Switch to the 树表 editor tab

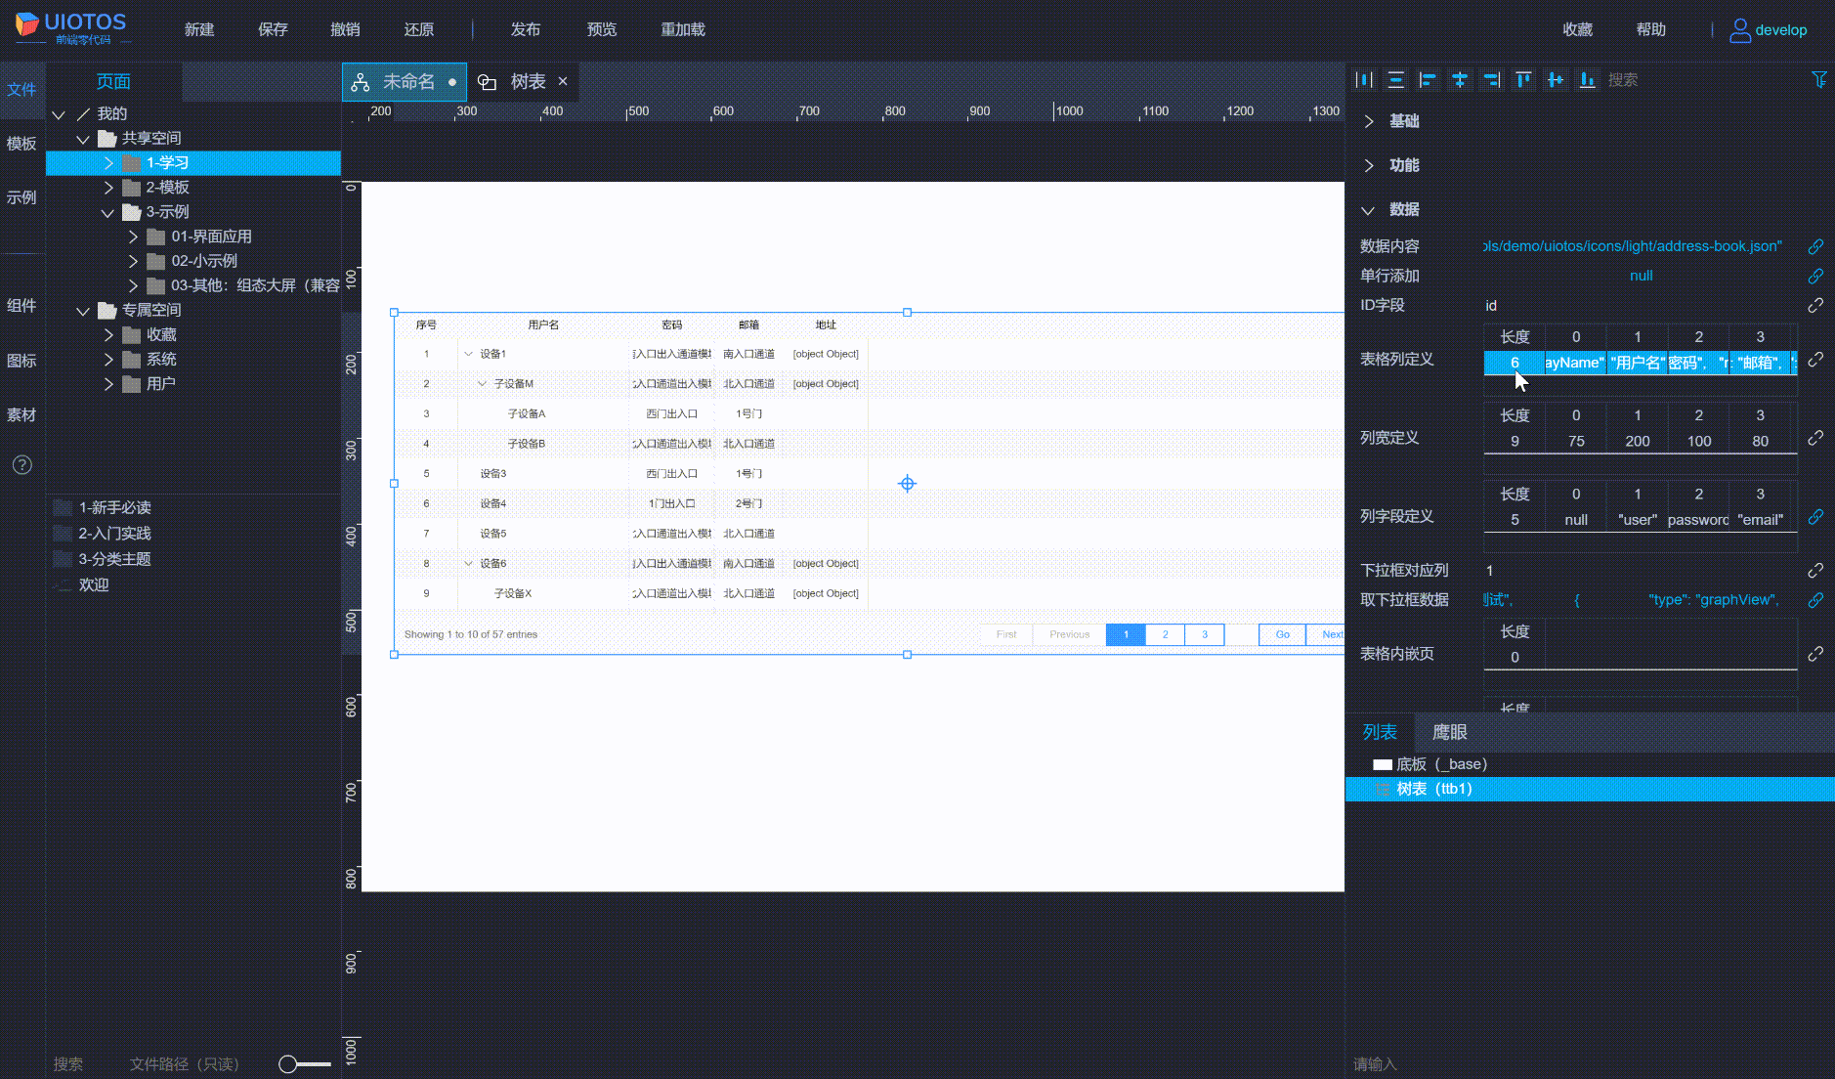[527, 82]
